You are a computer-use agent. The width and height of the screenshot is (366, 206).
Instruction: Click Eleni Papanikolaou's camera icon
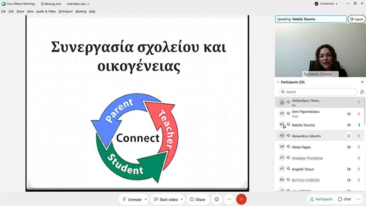349,114
